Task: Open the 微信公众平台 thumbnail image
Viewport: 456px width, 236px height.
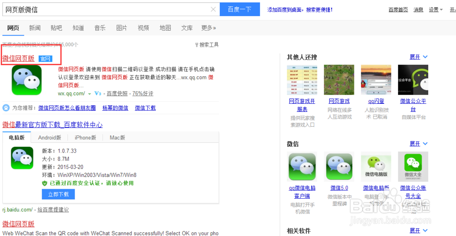Action: tap(413, 80)
